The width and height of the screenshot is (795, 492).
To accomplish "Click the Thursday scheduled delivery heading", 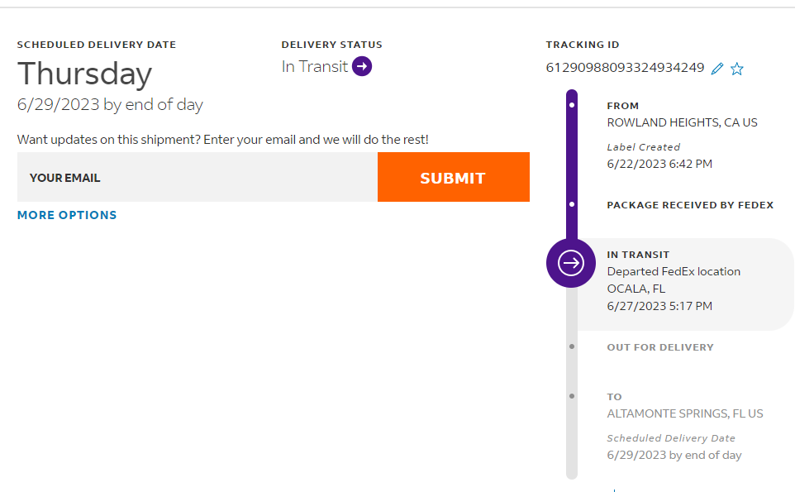I will coord(84,74).
